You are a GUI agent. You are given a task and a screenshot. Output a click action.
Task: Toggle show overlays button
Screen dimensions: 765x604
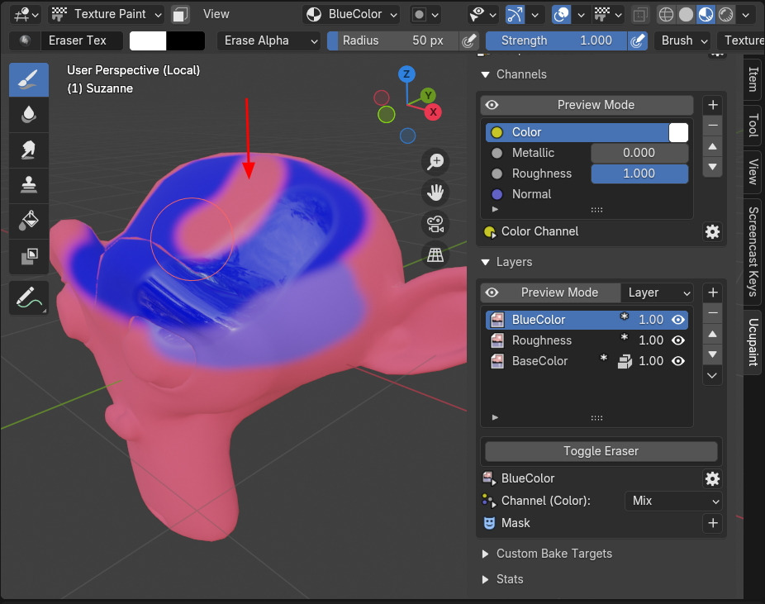pos(561,14)
